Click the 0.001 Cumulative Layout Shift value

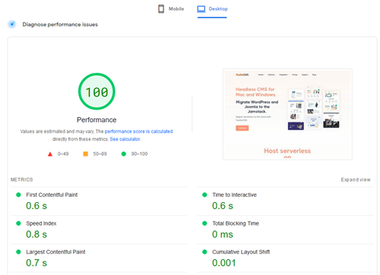tap(224, 263)
